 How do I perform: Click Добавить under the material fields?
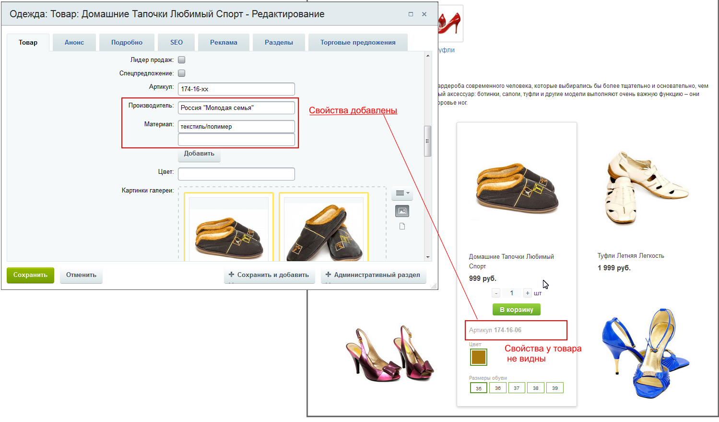point(199,154)
